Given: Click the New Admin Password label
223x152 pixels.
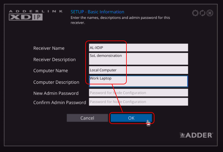Looking at the screenshot, I should tap(56, 93).
